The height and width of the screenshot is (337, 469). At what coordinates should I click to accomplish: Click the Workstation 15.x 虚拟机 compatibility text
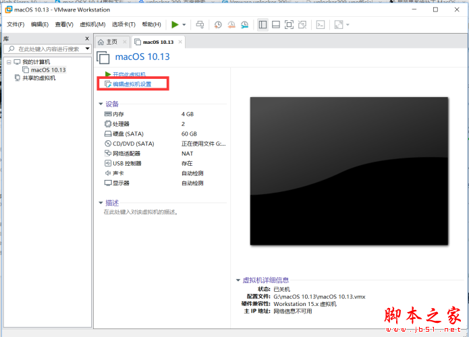[x=305, y=304]
